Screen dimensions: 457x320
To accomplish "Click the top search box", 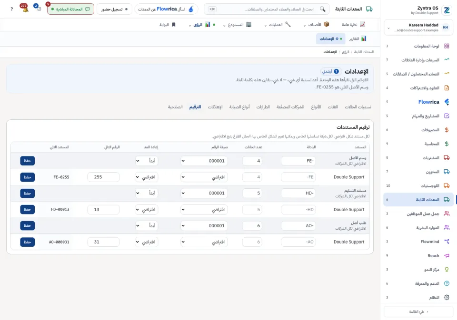I will pyautogui.click(x=267, y=9).
